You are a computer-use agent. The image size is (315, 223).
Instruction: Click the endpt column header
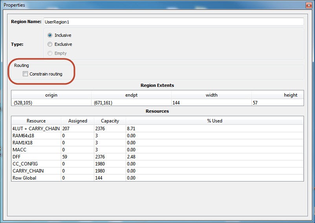point(131,95)
